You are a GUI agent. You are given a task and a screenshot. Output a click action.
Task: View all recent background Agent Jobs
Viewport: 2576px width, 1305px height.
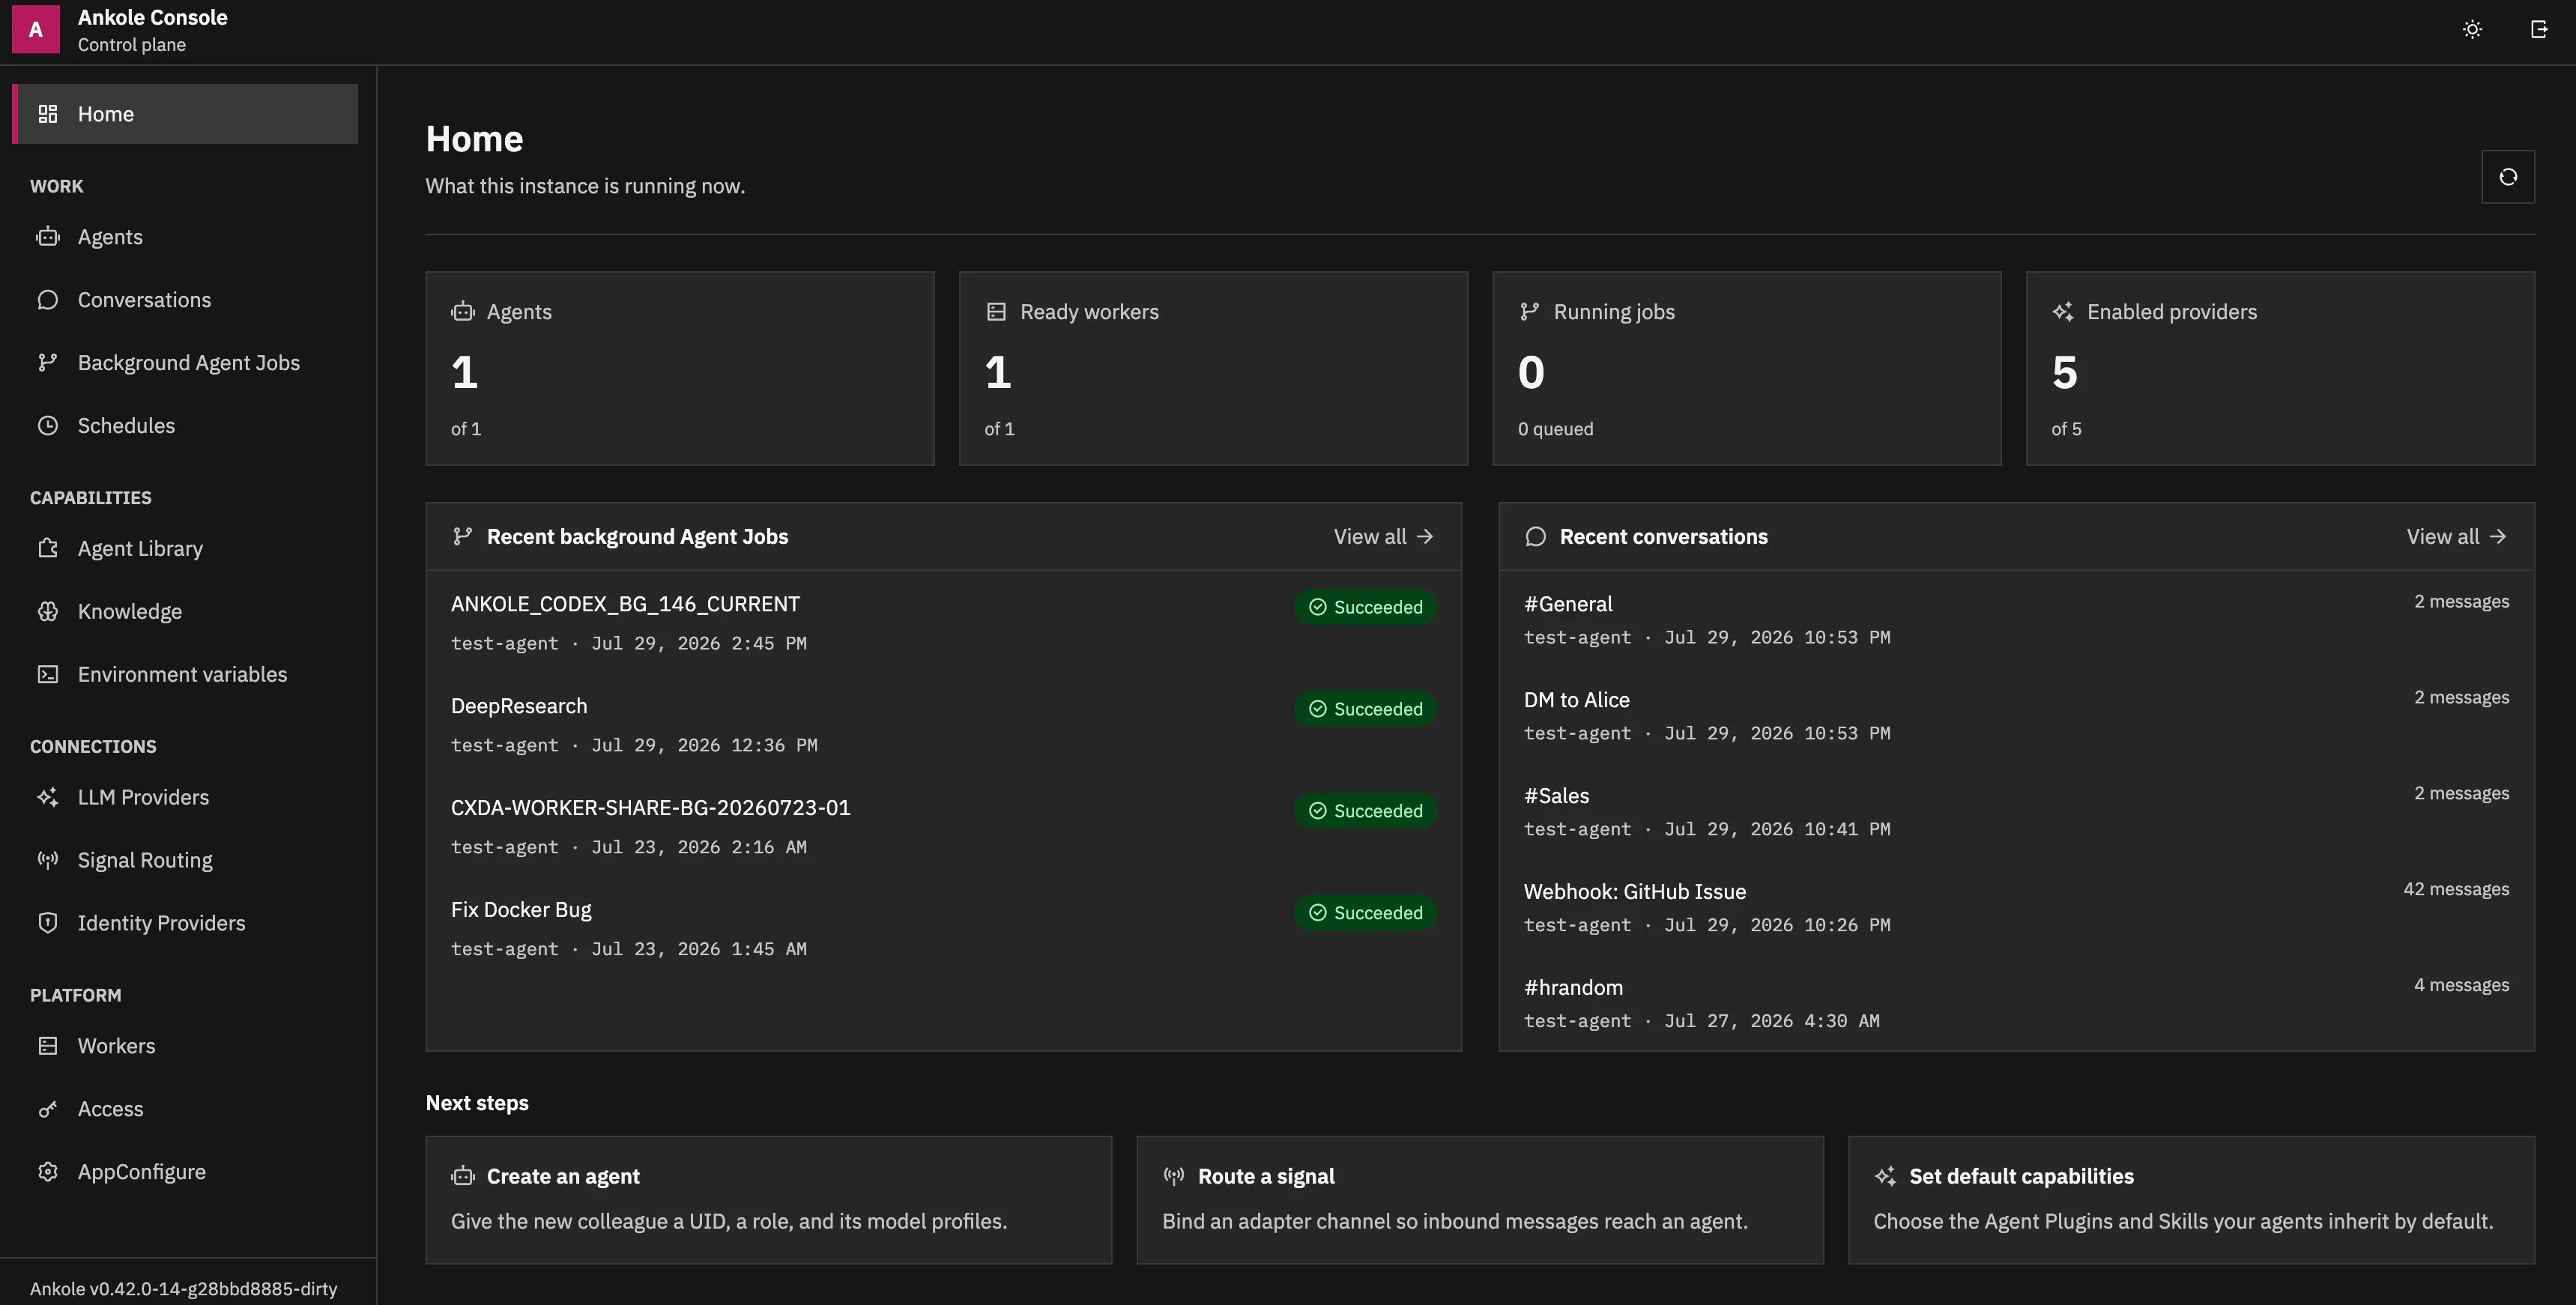(x=1384, y=537)
